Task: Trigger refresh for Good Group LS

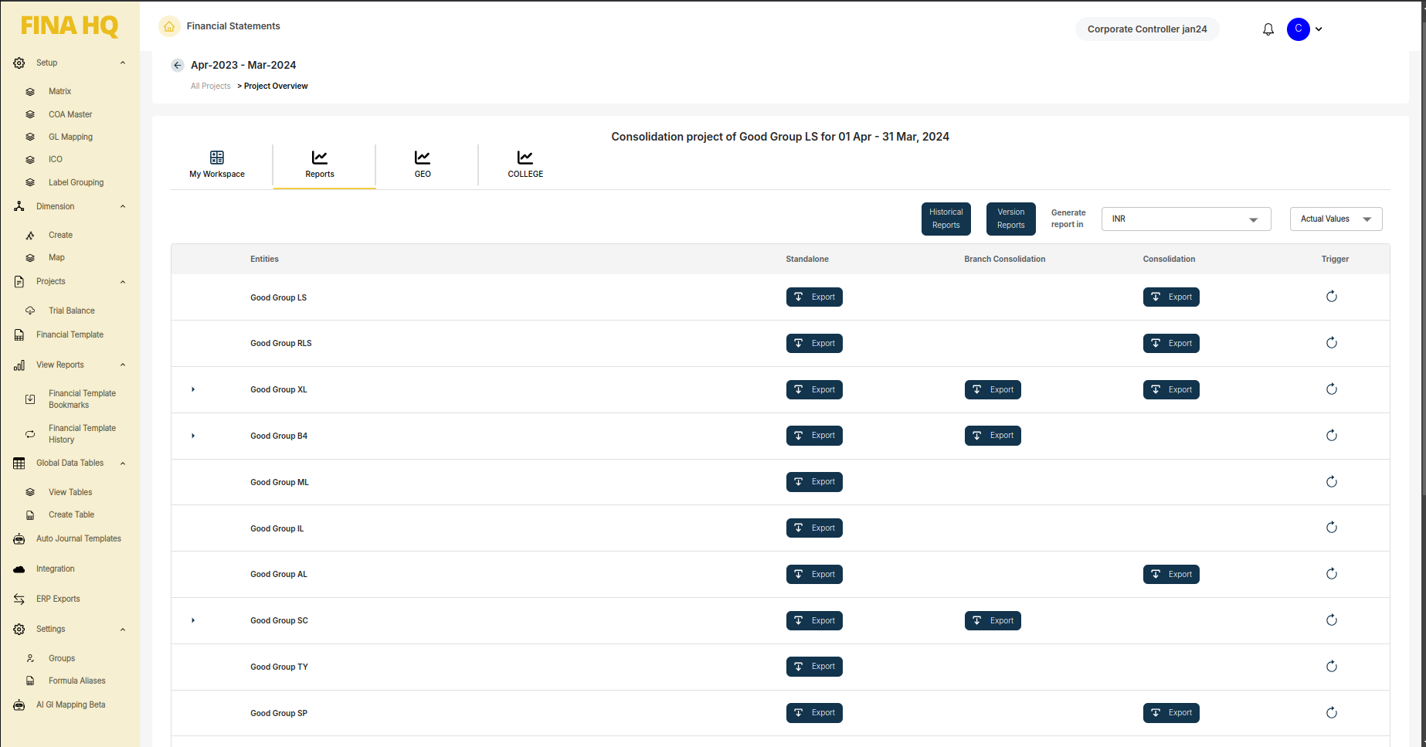Action: [1331, 297]
